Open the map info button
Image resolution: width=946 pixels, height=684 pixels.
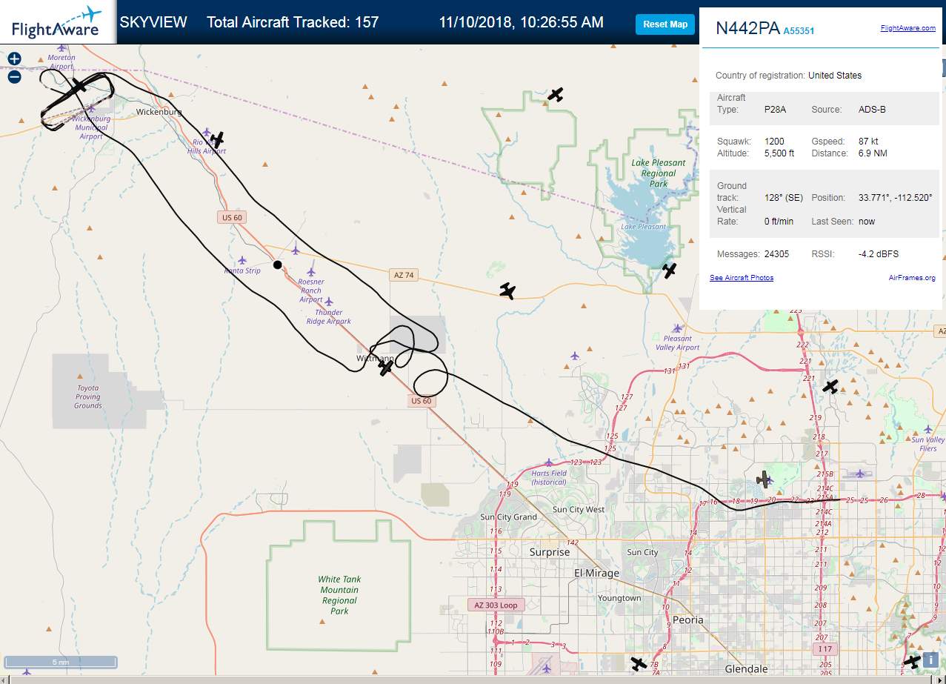[931, 659]
